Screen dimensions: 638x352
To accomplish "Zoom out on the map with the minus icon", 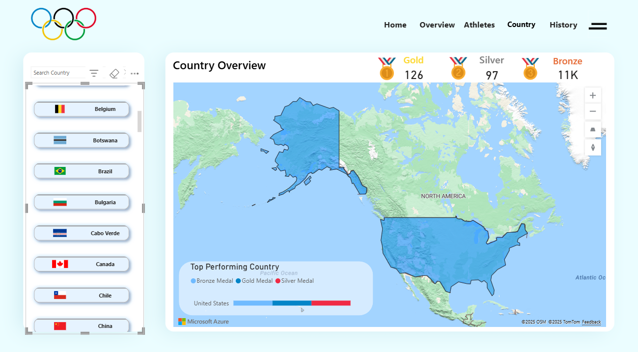I will (593, 111).
